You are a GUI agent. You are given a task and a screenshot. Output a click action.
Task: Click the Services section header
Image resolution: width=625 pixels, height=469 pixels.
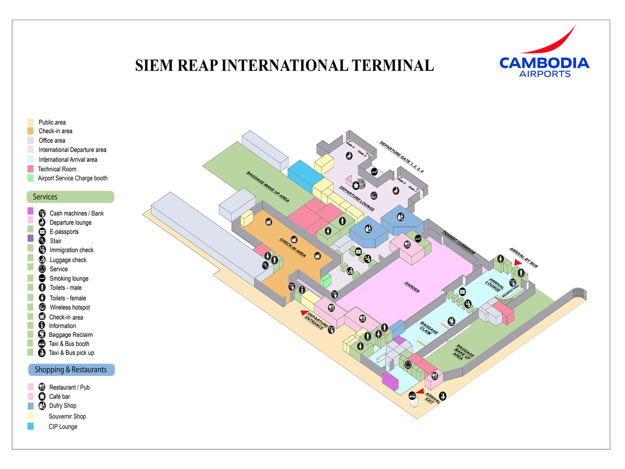point(70,197)
